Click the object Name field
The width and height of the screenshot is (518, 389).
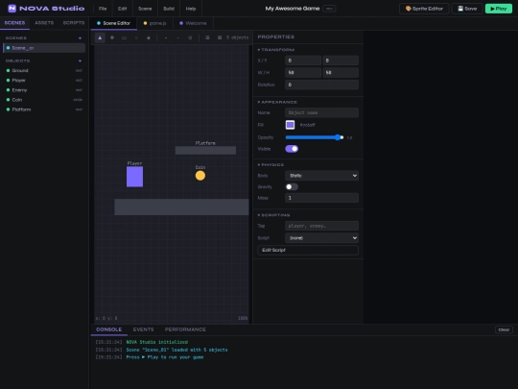click(321, 112)
